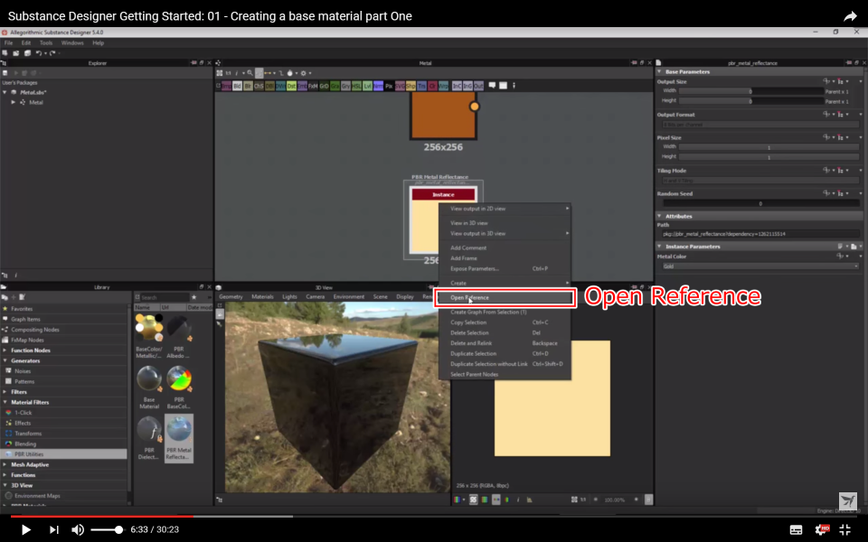868x542 pixels.
Task: Add a Blend (Bld) node from toolbar
Action: [x=237, y=86]
